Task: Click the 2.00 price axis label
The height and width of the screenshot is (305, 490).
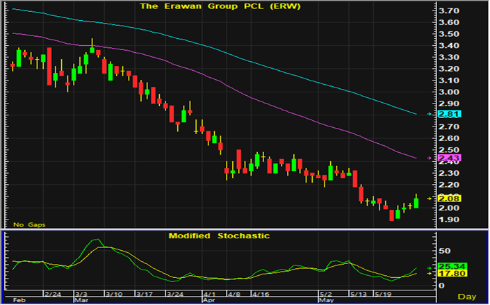Action: pos(449,208)
